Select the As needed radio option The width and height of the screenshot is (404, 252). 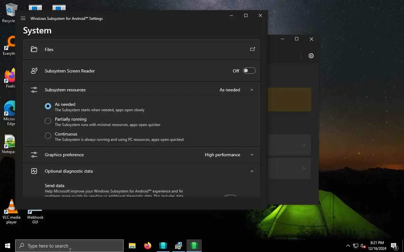click(x=48, y=106)
